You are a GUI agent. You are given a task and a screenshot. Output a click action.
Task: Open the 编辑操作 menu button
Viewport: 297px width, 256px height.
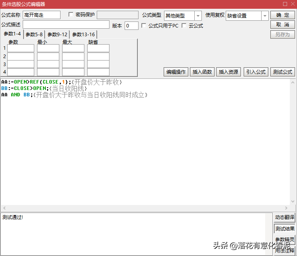click(x=176, y=72)
